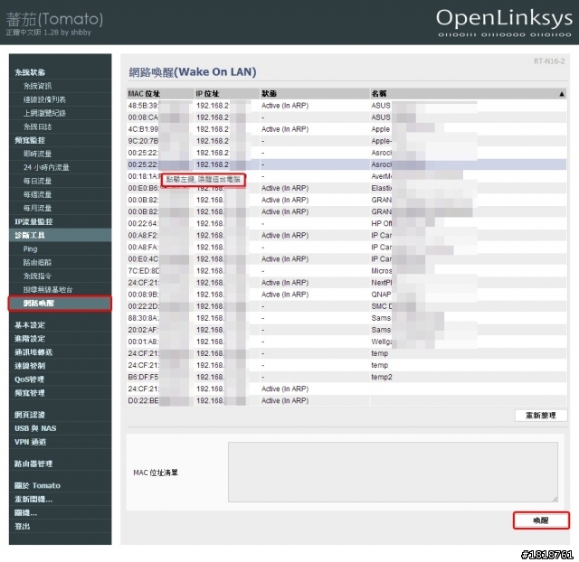579x562 pixels.
Task: Select row with MAC 9C:20:7B
Action: click(x=346, y=141)
